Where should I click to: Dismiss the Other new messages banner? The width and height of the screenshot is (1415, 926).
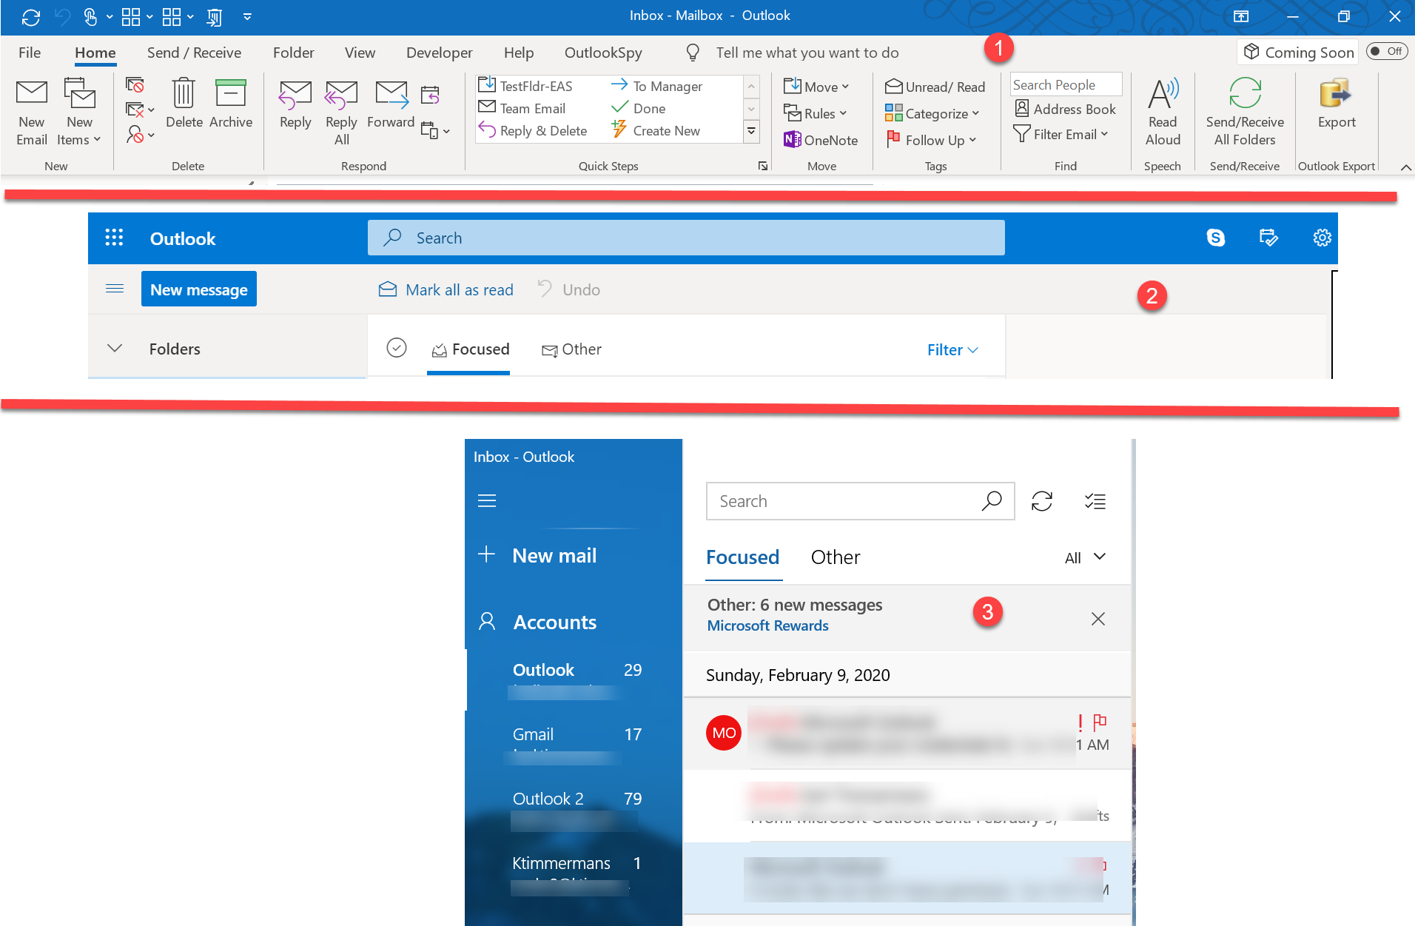1098,619
